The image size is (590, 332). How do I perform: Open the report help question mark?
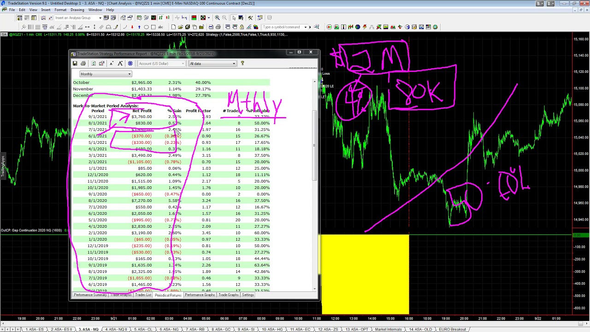[242, 64]
